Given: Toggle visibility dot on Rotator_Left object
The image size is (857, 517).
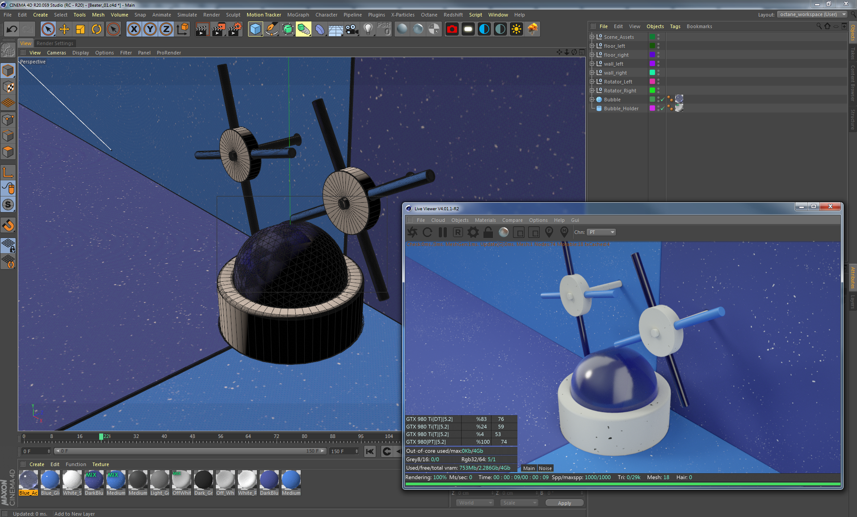Looking at the screenshot, I should pyautogui.click(x=659, y=80).
